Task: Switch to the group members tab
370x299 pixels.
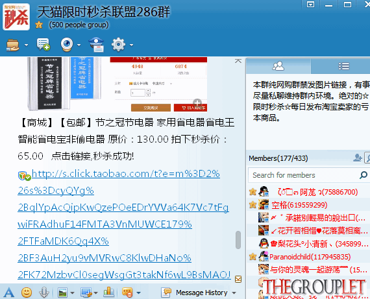Action: (x=278, y=66)
